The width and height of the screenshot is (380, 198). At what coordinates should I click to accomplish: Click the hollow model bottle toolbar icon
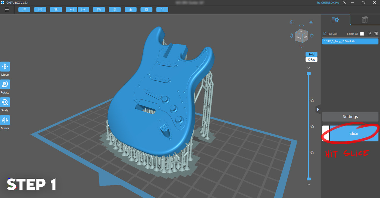131,9
